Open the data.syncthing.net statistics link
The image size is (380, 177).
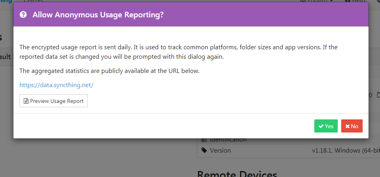[56, 85]
